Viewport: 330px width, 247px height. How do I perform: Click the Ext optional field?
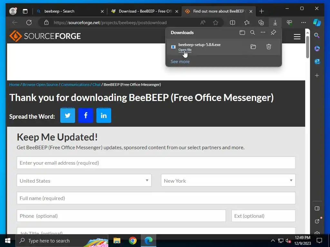(263, 216)
